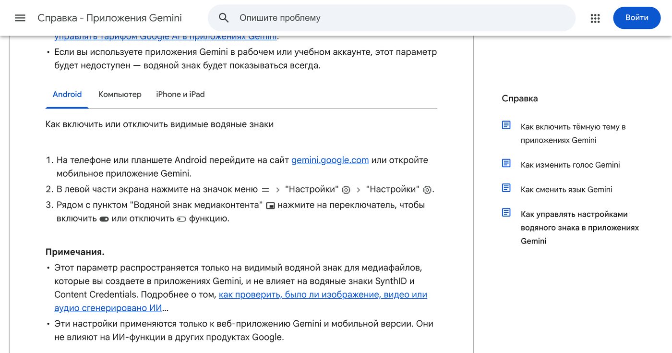Open the partially visible Google AI tariff link
Viewport: 672px width, 353px height.
166,37
